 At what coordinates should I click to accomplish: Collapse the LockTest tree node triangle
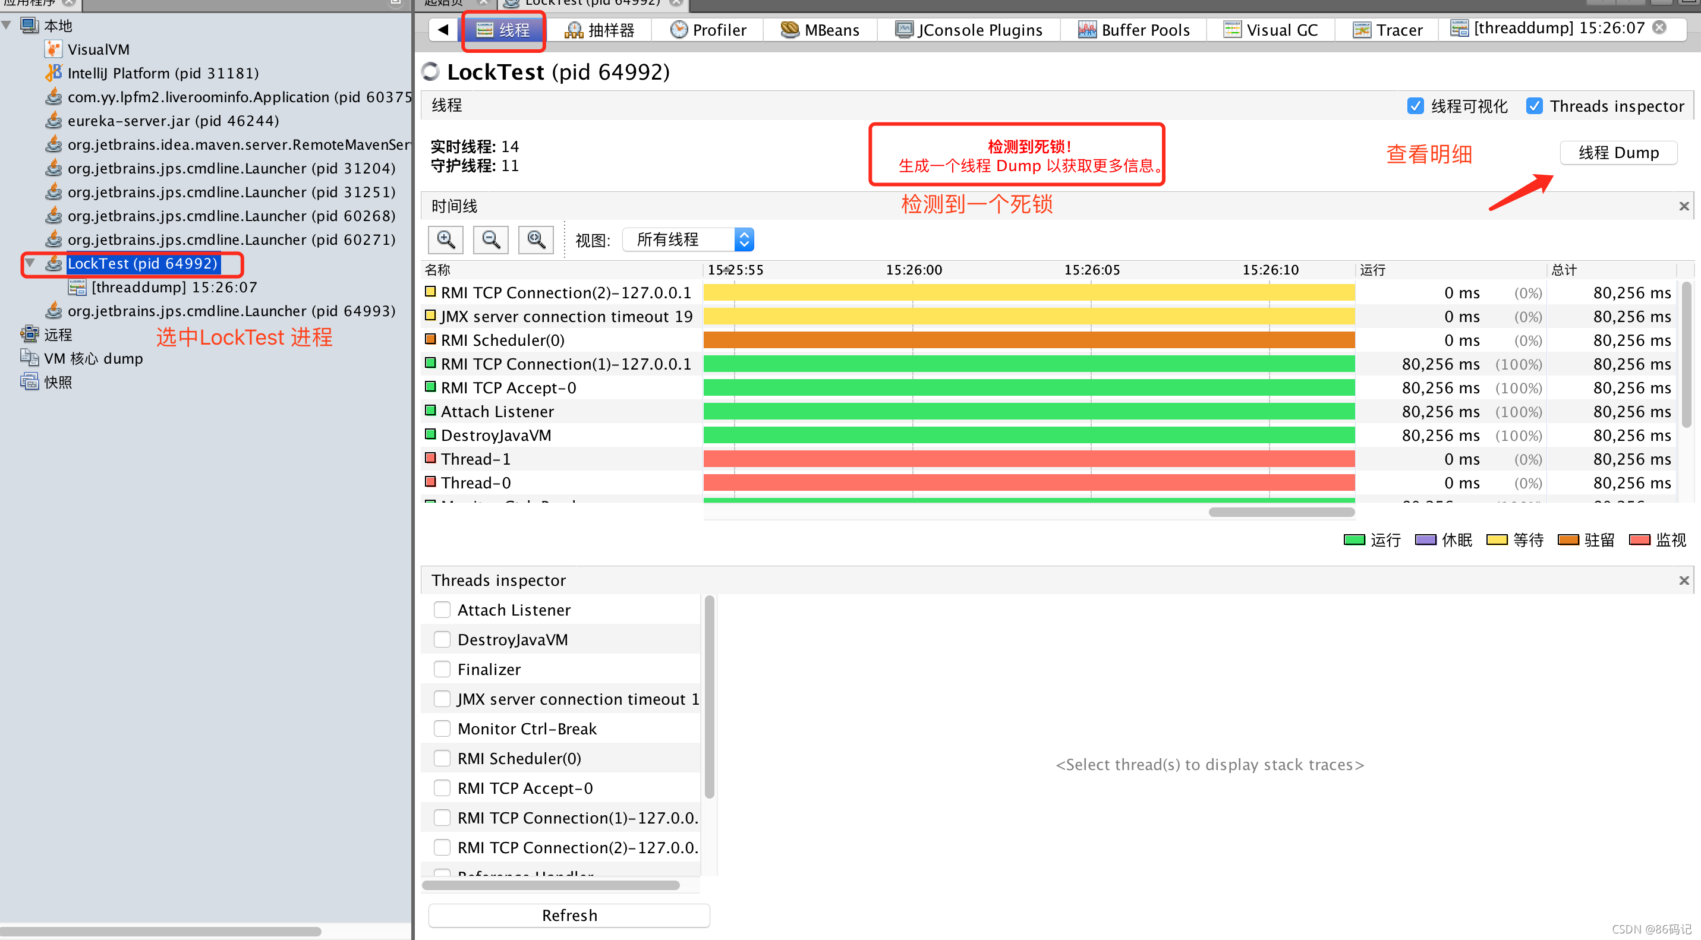30,263
